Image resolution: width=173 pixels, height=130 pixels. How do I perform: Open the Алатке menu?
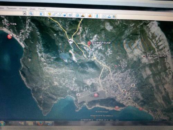(23, 9)
